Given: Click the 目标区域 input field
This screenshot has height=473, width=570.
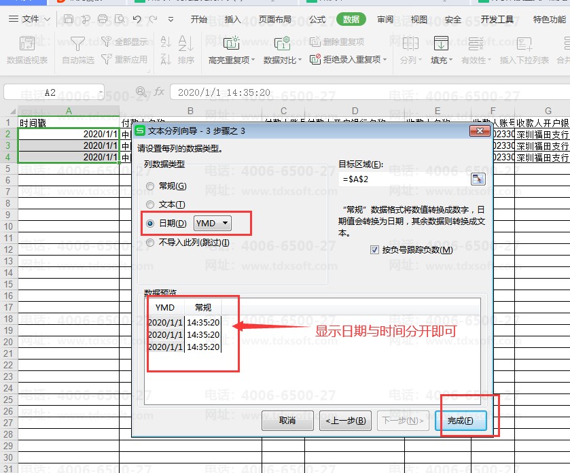Looking at the screenshot, I should [404, 179].
